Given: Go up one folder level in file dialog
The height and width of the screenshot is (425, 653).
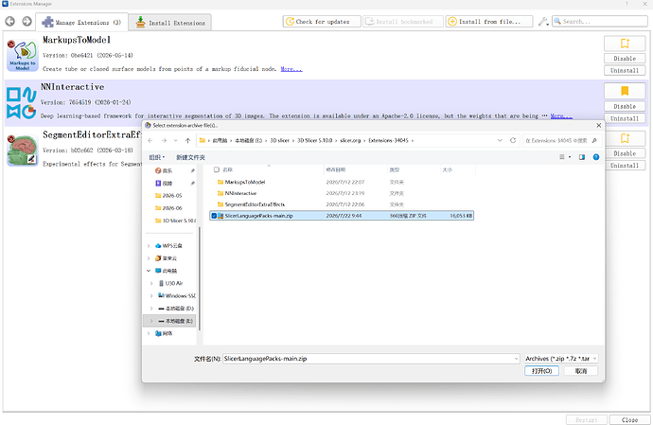Looking at the screenshot, I should (x=187, y=141).
